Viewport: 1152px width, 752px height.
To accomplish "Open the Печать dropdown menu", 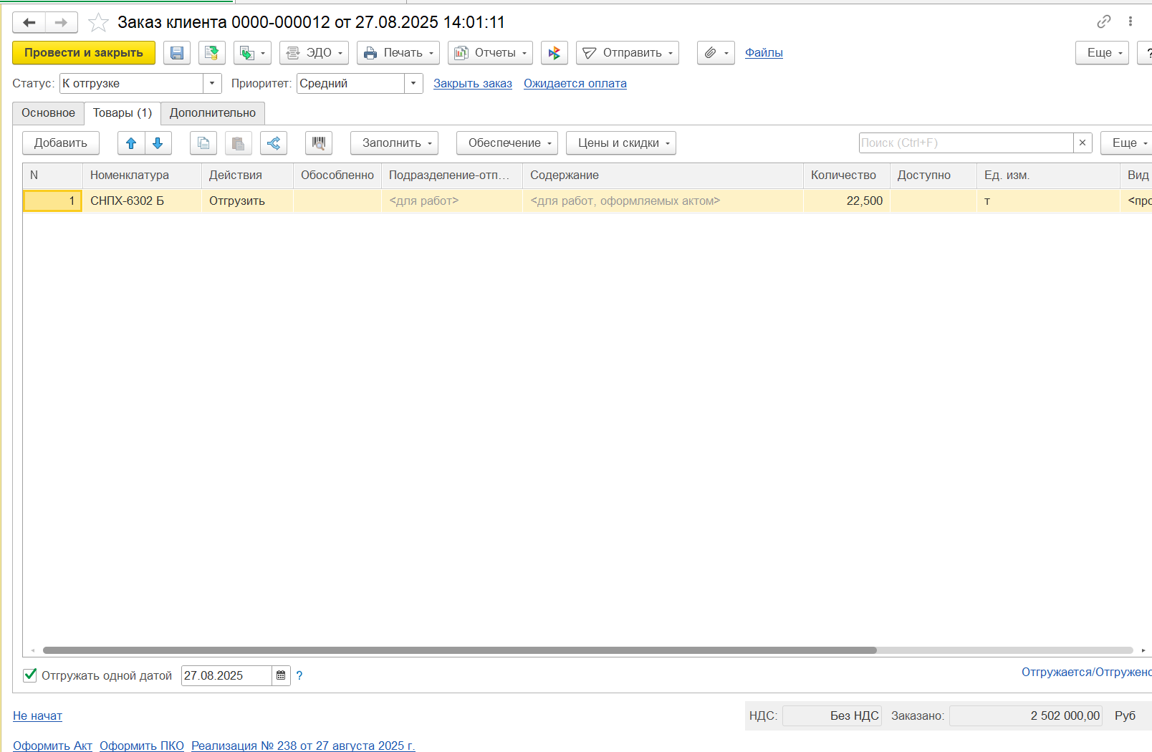I will (x=398, y=53).
